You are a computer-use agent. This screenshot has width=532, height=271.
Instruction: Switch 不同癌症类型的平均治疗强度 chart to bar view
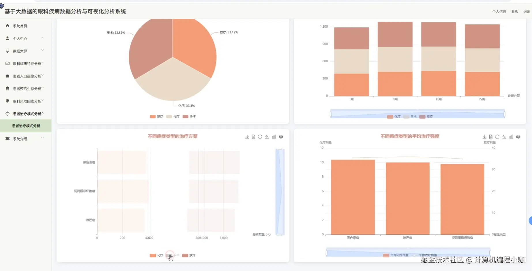tap(511, 137)
